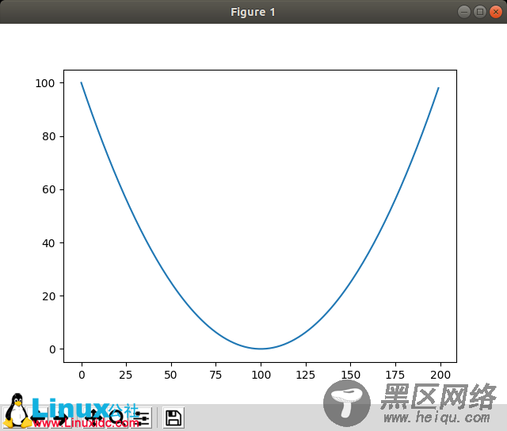Minimize the Figure 1 window
Viewport: 507px width, 431px height.
pos(464,12)
